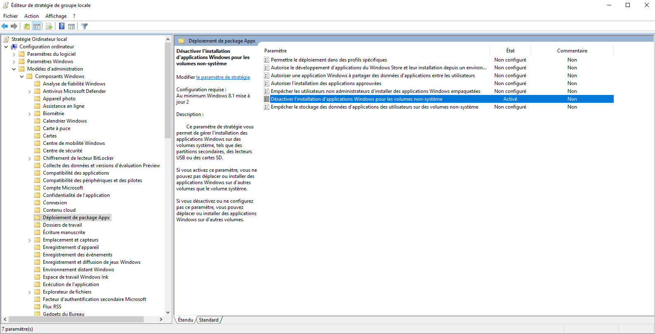Select the Compte Microsoft folder

coord(63,188)
